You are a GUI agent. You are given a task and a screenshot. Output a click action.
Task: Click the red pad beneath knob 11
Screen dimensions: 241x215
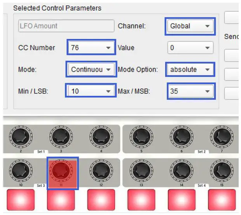[x=61, y=200]
